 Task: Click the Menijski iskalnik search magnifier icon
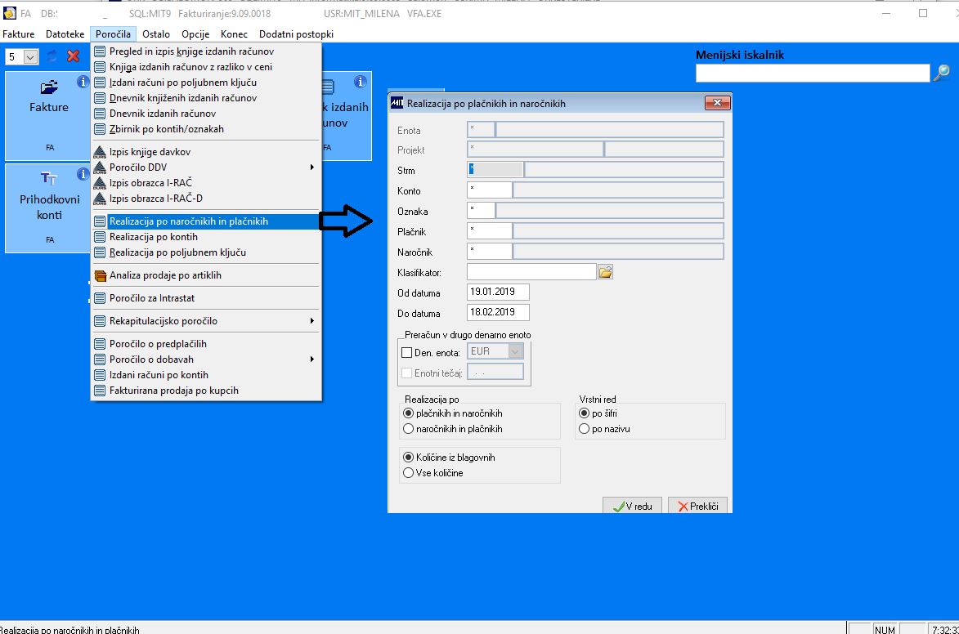[x=942, y=73]
